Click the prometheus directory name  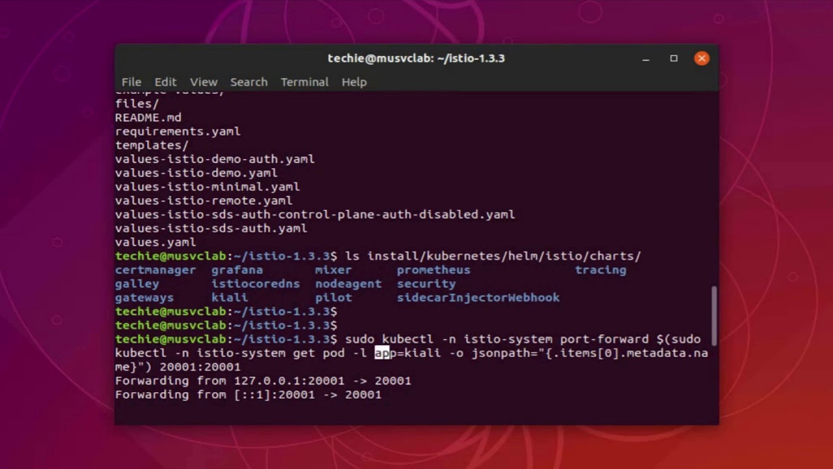(433, 270)
